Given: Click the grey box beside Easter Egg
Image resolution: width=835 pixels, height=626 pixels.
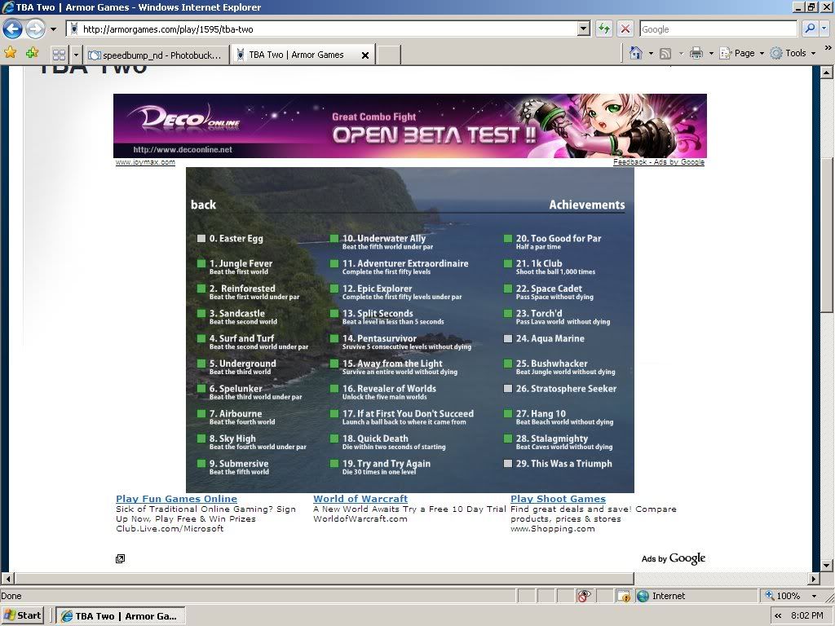Looking at the screenshot, I should [x=201, y=239].
